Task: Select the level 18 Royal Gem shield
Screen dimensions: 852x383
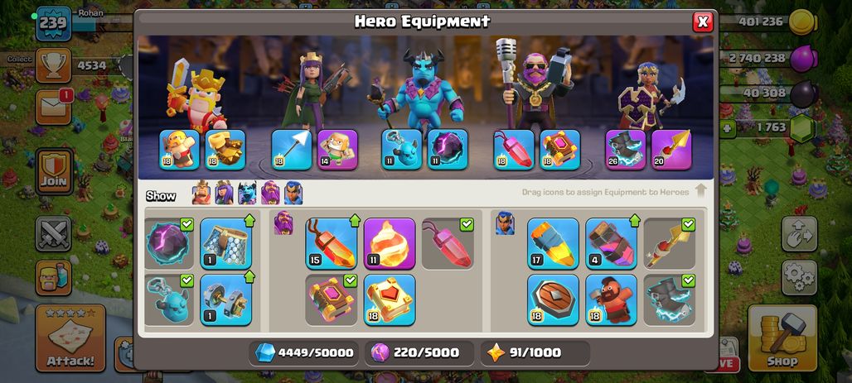Action: pos(553,299)
